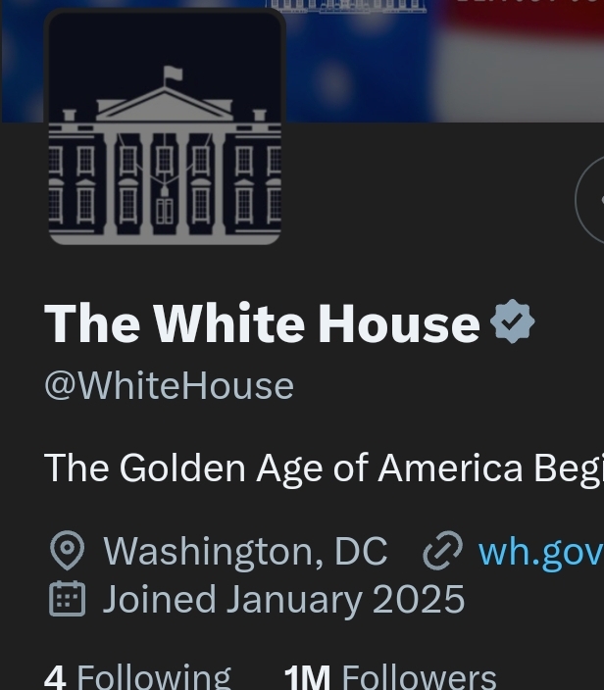This screenshot has width=604, height=690.
Task: Click the calendar joined-date icon
Action: point(67,598)
